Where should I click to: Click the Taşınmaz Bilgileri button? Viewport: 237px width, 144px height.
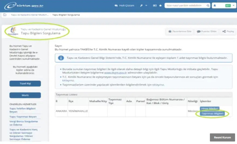point(212,114)
